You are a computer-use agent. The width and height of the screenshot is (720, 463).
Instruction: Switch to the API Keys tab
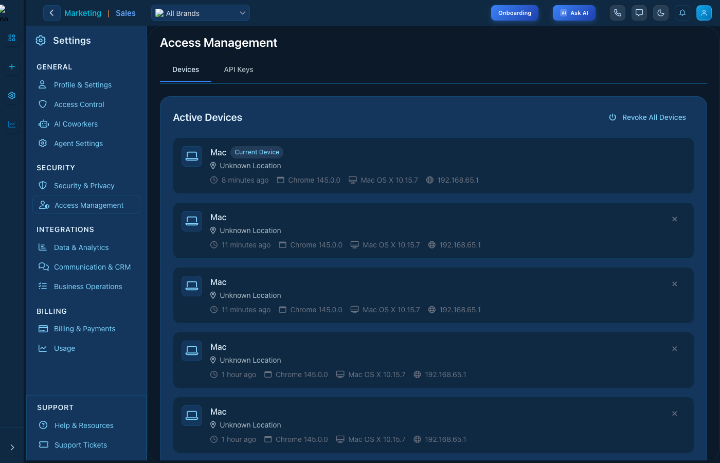pos(239,69)
